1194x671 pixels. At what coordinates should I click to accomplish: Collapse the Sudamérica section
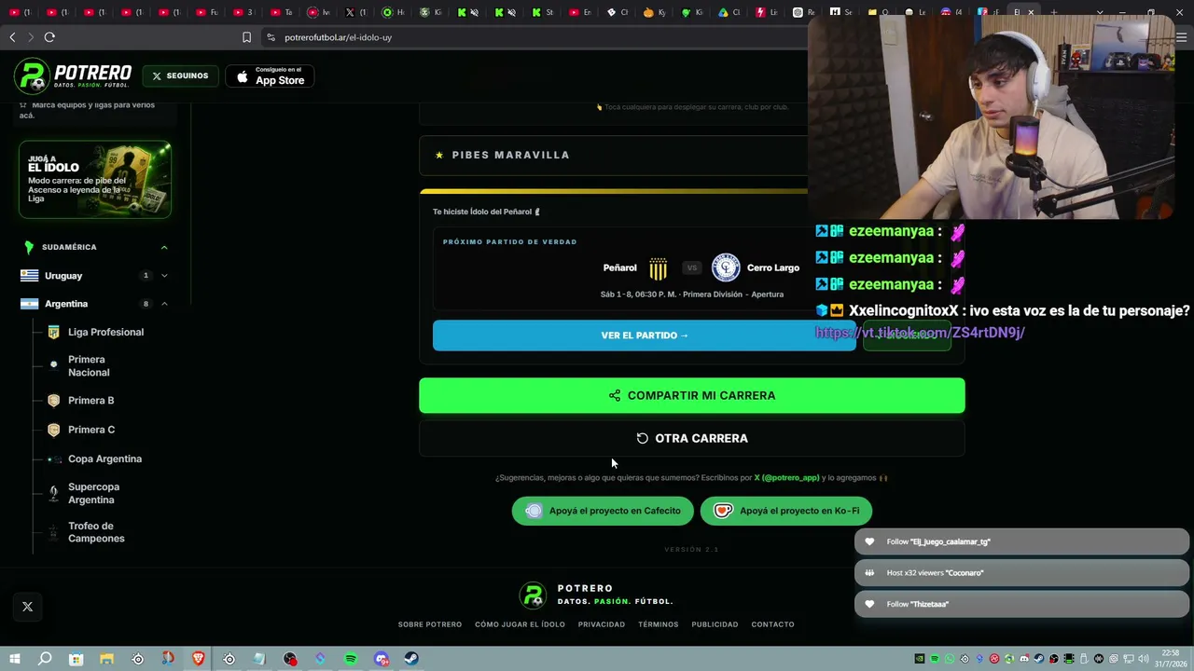click(164, 247)
